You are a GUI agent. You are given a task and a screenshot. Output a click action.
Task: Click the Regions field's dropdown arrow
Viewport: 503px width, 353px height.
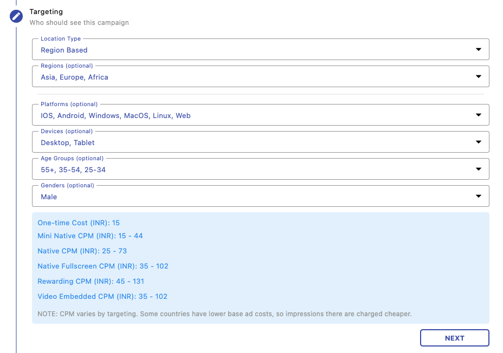478,76
